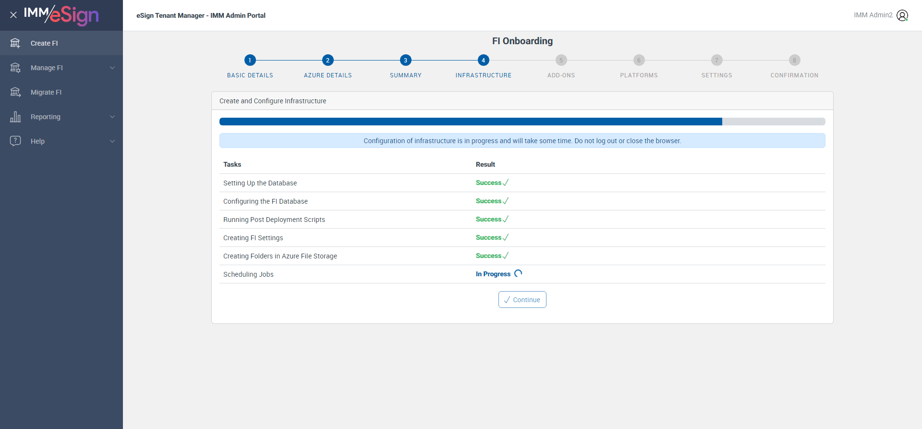The width and height of the screenshot is (922, 429).
Task: Click the Manage FI gear-bank icon
Action: (15, 68)
